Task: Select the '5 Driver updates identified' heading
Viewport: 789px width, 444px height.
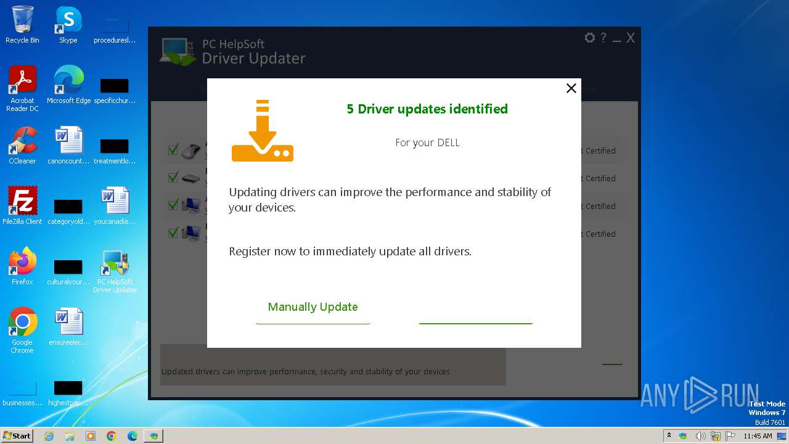Action: (427, 109)
